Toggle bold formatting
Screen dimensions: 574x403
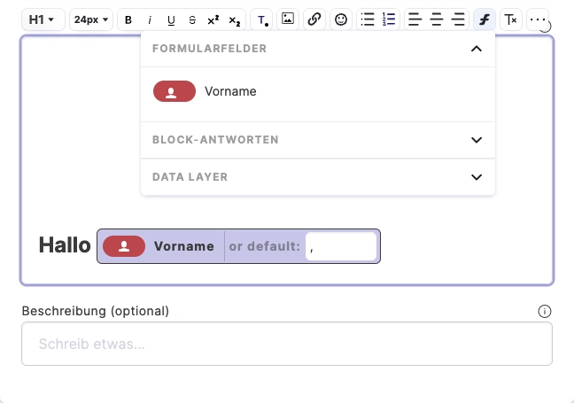pyautogui.click(x=128, y=19)
